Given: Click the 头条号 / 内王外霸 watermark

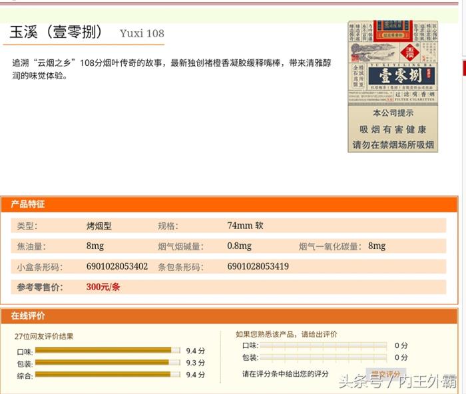Looking at the screenshot, I should coord(397,381).
